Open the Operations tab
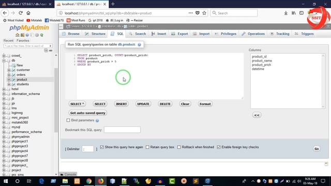Screen dimensions: 331x186 (253, 34)
